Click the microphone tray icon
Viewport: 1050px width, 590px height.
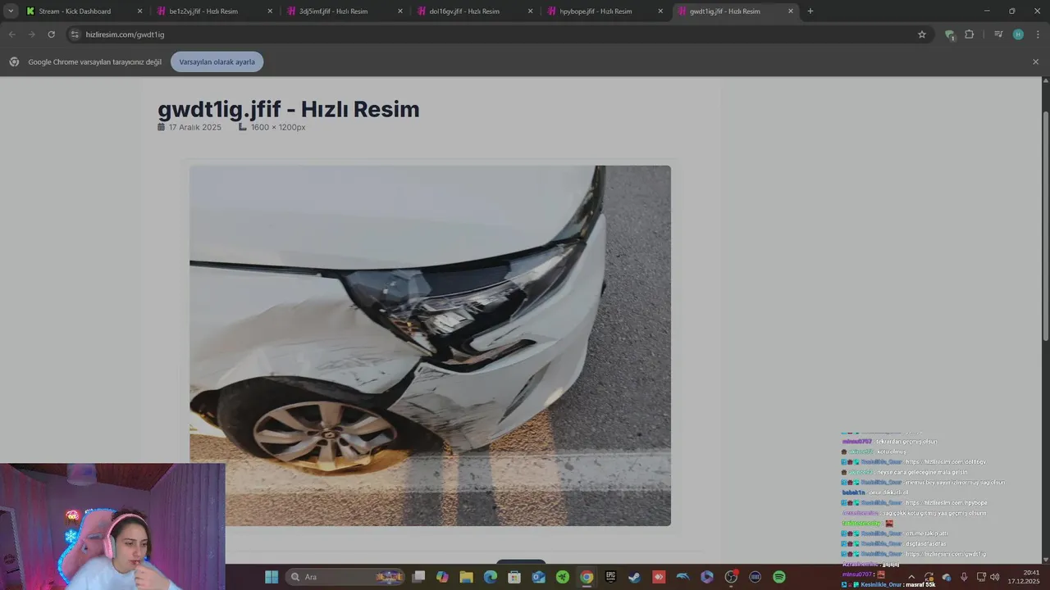click(x=964, y=577)
